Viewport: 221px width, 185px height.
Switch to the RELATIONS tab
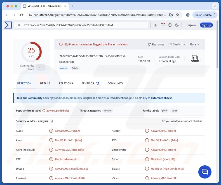coord(66,83)
